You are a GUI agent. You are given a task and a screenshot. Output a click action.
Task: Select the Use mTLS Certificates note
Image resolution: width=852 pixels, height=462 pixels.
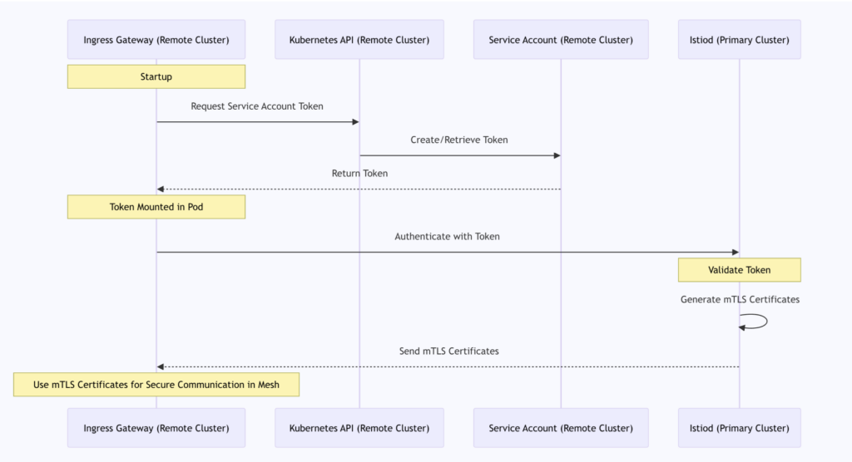[156, 385]
